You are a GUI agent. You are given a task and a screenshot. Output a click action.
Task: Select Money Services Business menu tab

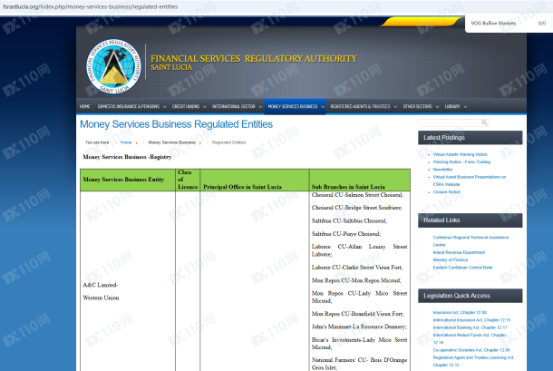click(x=293, y=107)
